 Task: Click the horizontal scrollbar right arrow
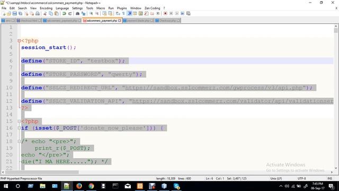tap(332, 172)
